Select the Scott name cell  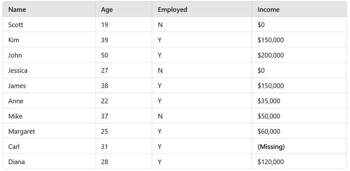pyautogui.click(x=49, y=25)
